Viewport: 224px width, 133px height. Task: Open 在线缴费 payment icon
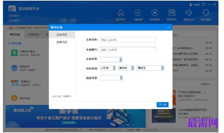155,13
